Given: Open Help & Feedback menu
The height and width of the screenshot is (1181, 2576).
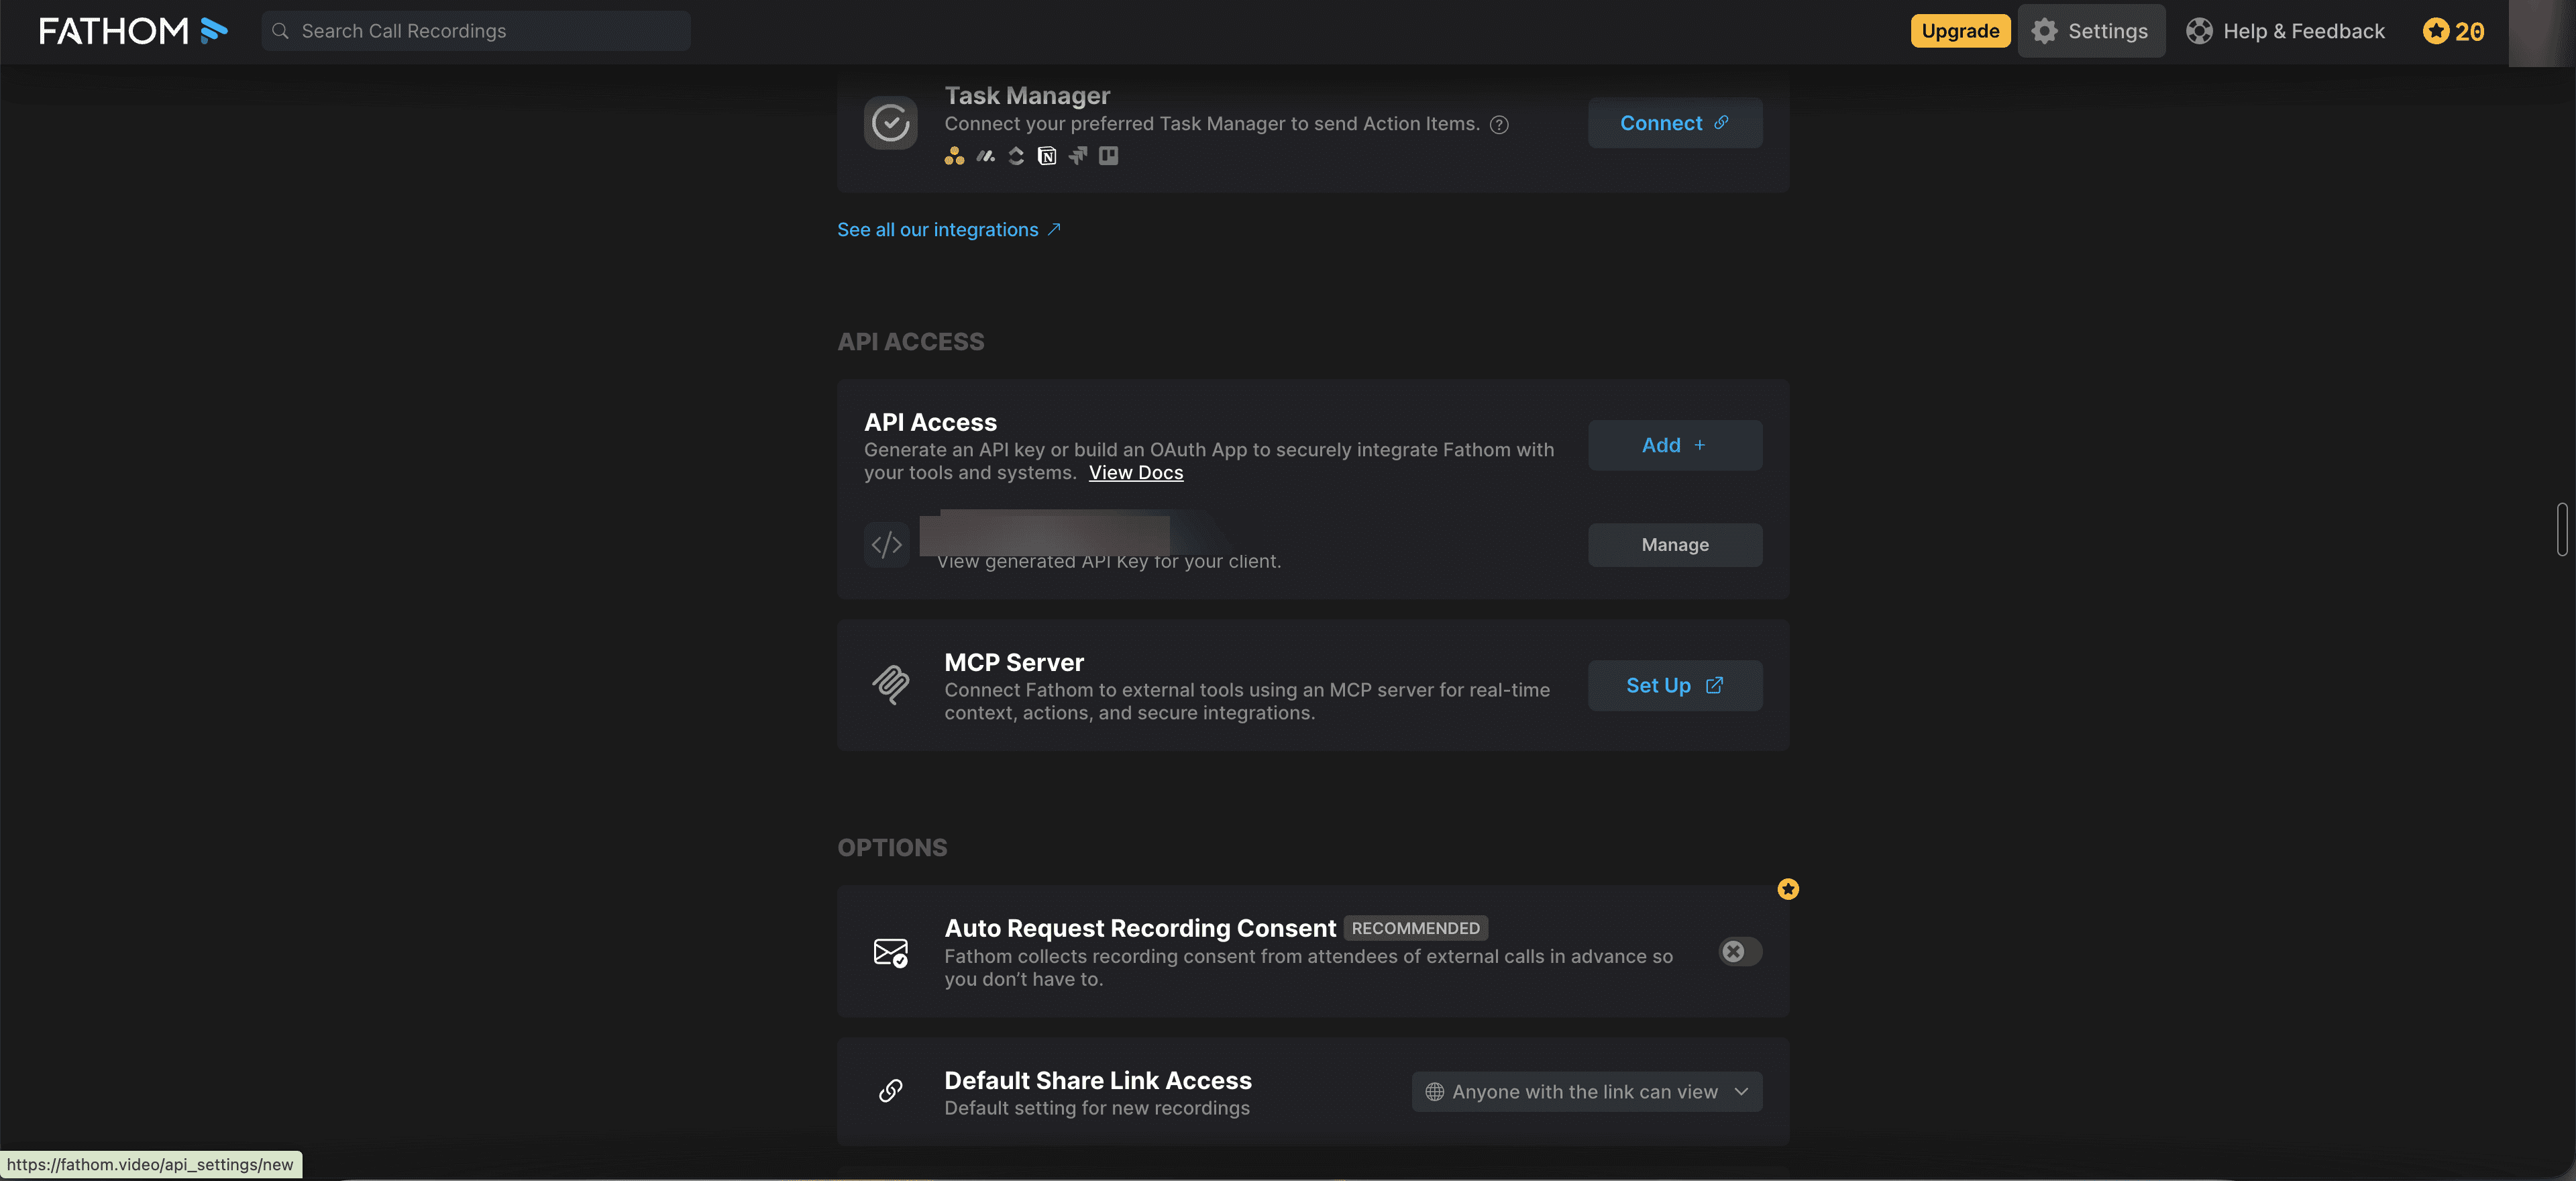Looking at the screenshot, I should (2285, 31).
